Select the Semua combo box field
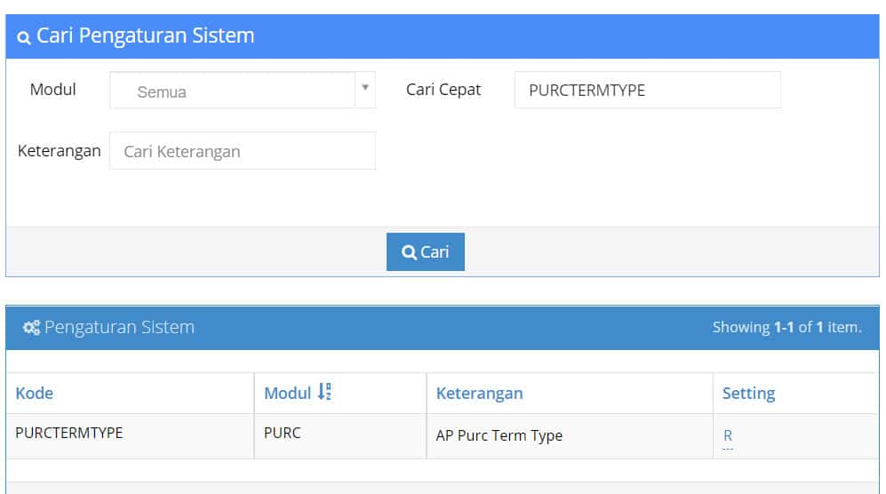The width and height of the screenshot is (886, 494). pos(243,90)
